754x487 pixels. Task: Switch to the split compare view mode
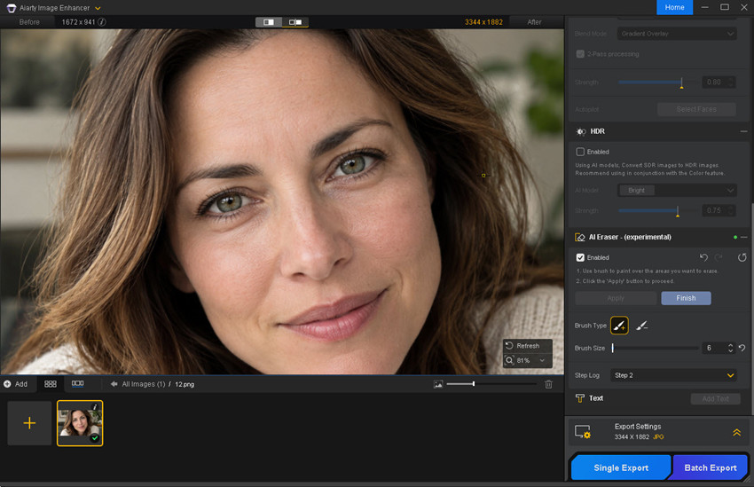pyautogui.click(x=268, y=22)
